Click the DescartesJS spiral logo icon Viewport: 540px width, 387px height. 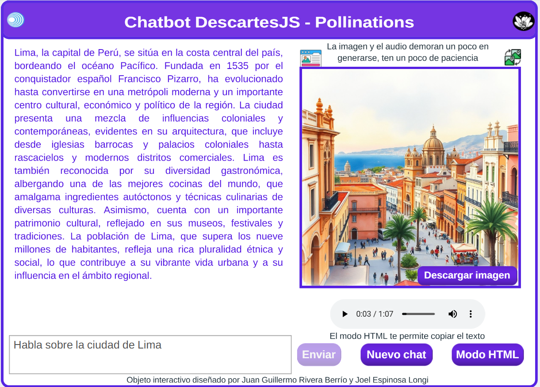coord(15,20)
